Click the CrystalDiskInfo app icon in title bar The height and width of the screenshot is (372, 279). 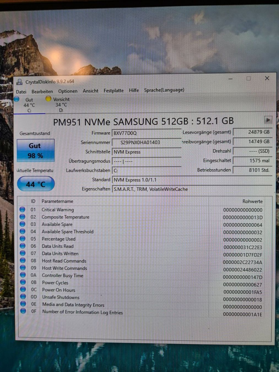19,82
